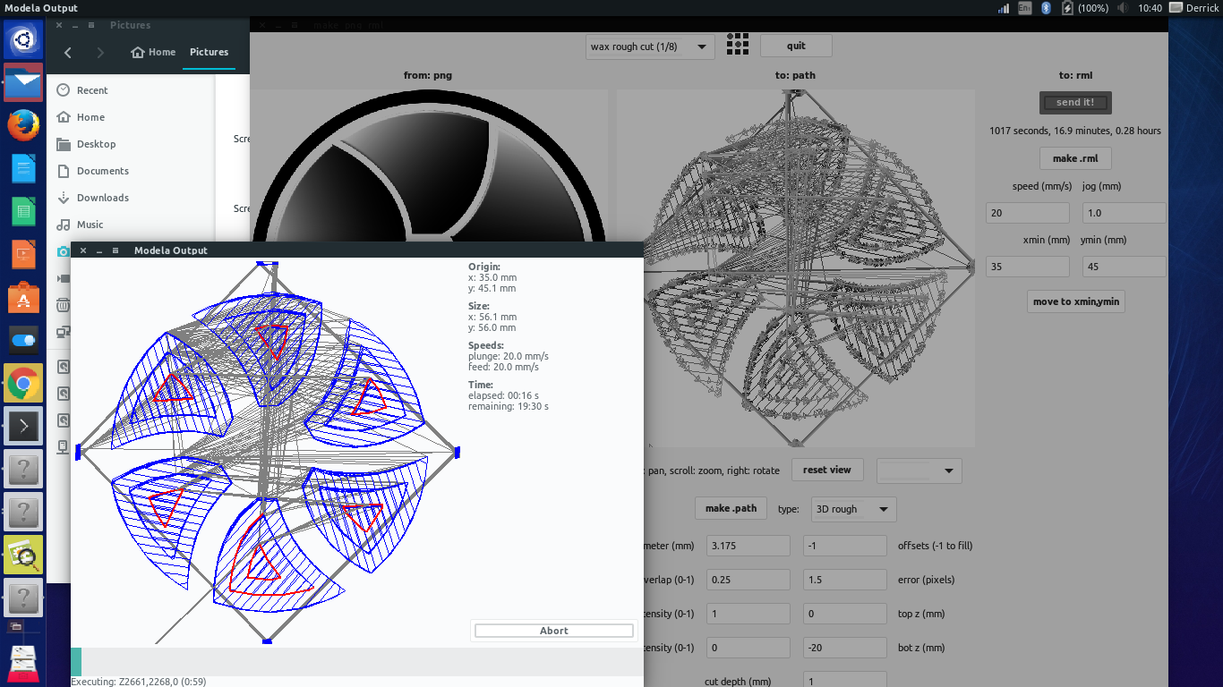
Task: Click the 'remaining: 19:30 s' text
Action: coord(509,406)
